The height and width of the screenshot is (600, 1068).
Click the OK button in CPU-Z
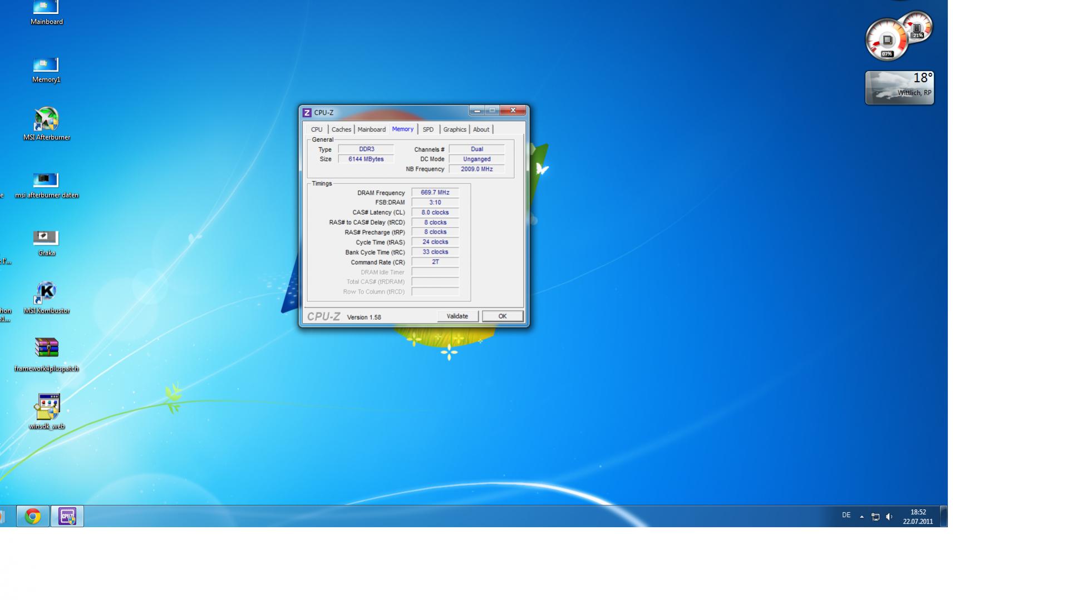503,316
